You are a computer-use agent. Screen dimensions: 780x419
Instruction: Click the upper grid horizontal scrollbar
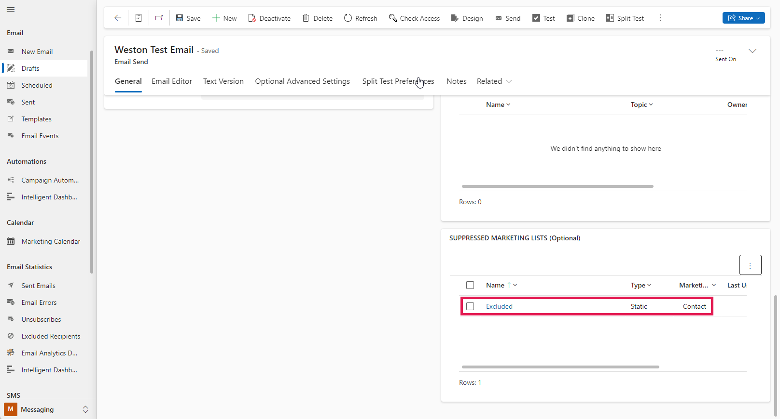pos(557,186)
